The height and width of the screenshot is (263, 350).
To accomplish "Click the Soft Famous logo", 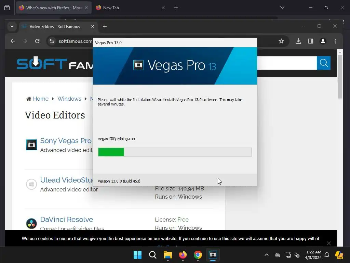I will coord(55,63).
